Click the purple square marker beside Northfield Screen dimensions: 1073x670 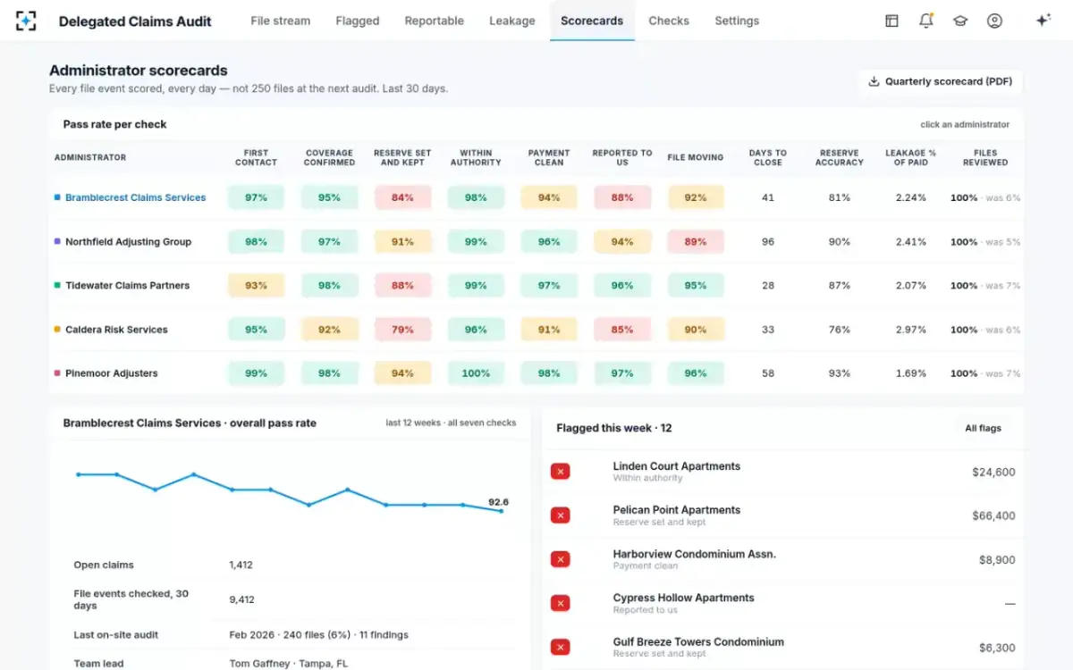tap(57, 241)
